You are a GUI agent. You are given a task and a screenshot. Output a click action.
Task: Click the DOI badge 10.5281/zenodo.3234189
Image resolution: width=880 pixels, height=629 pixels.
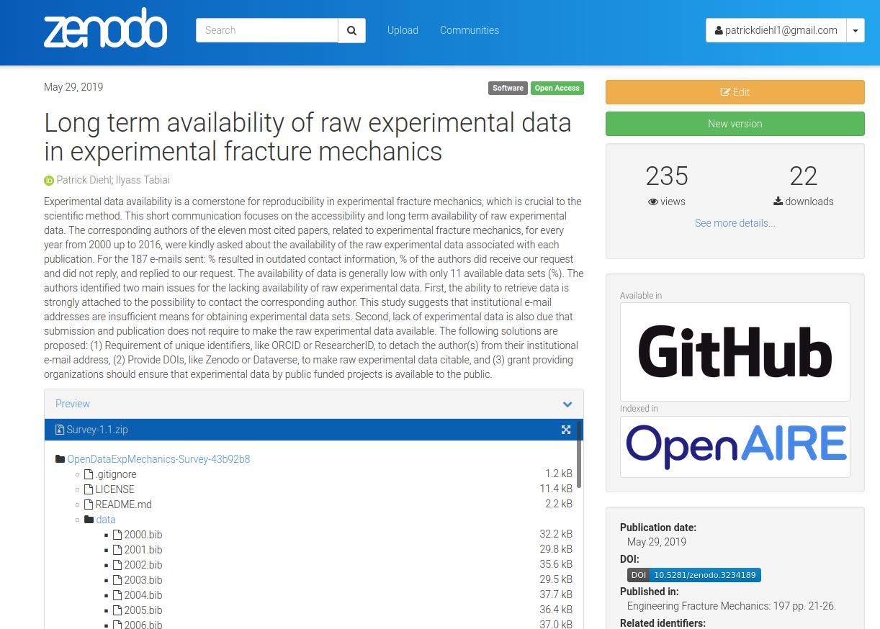tap(693, 574)
